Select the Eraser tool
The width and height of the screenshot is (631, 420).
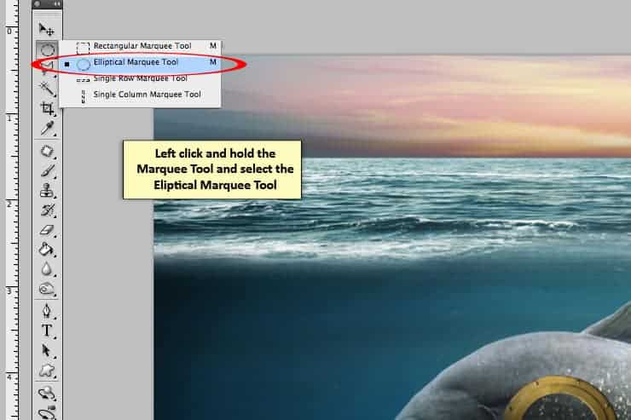(47, 230)
